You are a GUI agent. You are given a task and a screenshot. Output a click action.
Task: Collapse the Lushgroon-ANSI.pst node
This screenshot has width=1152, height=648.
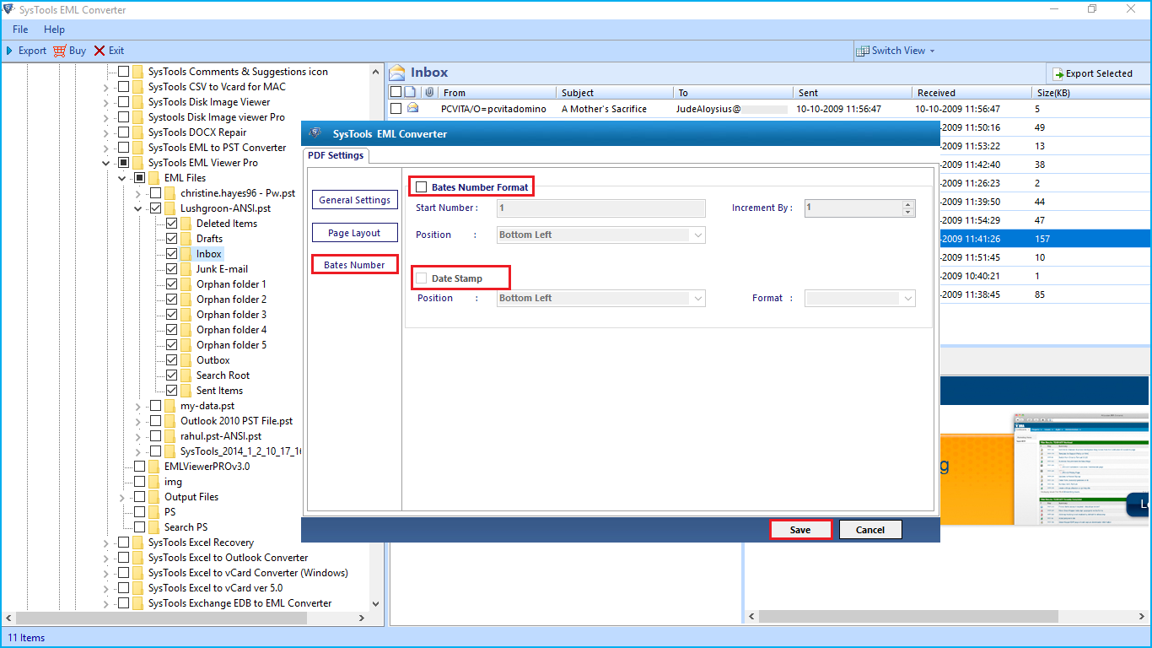coord(138,208)
